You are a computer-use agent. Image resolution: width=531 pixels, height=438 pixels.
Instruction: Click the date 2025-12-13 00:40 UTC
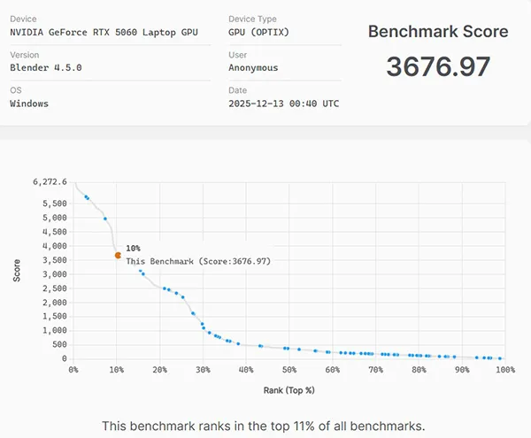pyautogui.click(x=283, y=103)
